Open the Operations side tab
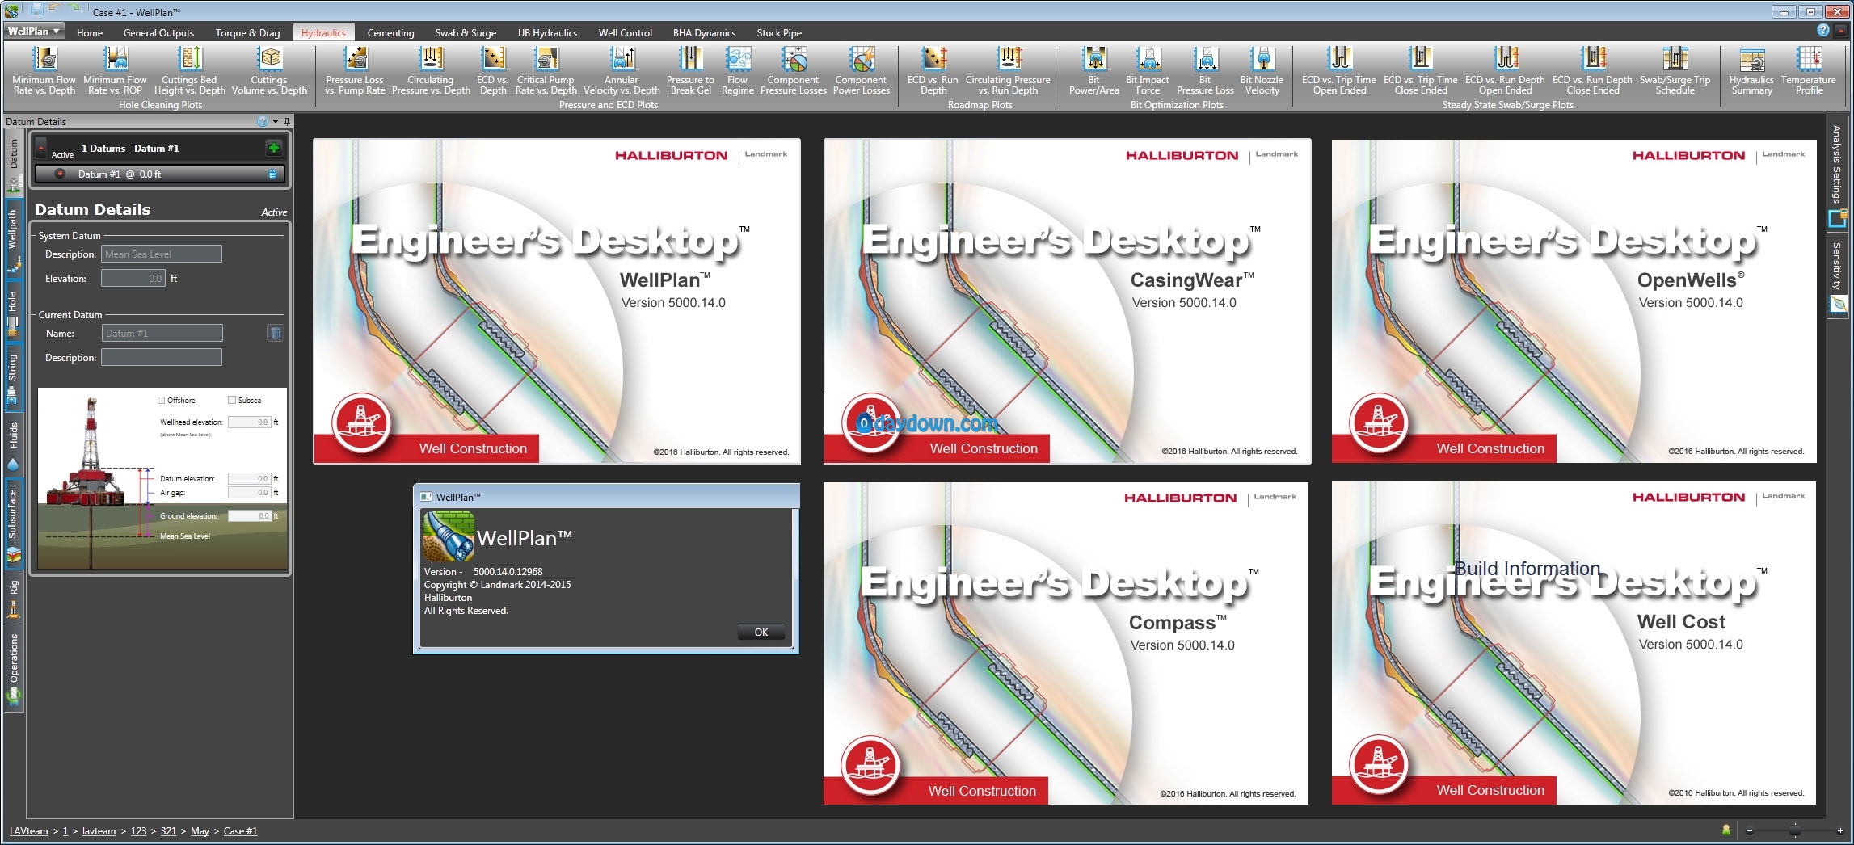The height and width of the screenshot is (845, 1854). click(13, 671)
